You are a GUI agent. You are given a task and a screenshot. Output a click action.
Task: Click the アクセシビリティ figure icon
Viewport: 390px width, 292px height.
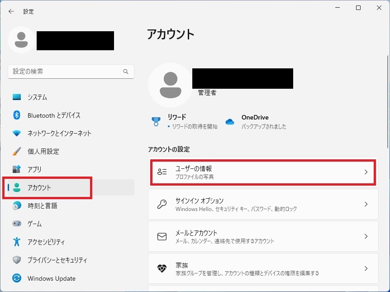(x=17, y=241)
